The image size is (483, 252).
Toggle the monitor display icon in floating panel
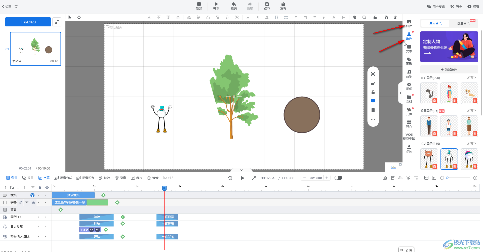tap(373, 101)
